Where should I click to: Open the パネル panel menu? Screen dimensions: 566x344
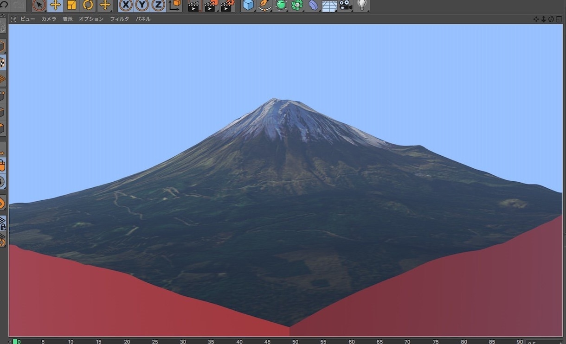[x=143, y=19]
